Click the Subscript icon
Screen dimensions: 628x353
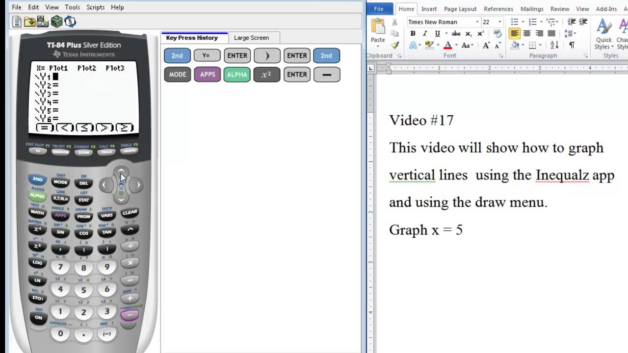[469, 33]
